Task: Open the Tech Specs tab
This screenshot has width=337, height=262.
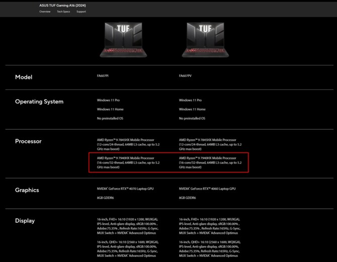Action: coord(63,12)
